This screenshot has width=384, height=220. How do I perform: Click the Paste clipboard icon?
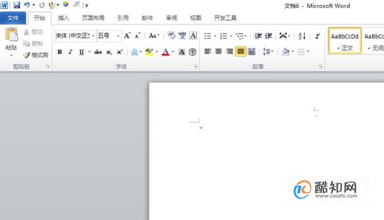[11, 34]
